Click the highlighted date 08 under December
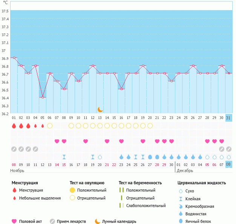The width and height of the screenshot is (236, 224). click(228, 165)
